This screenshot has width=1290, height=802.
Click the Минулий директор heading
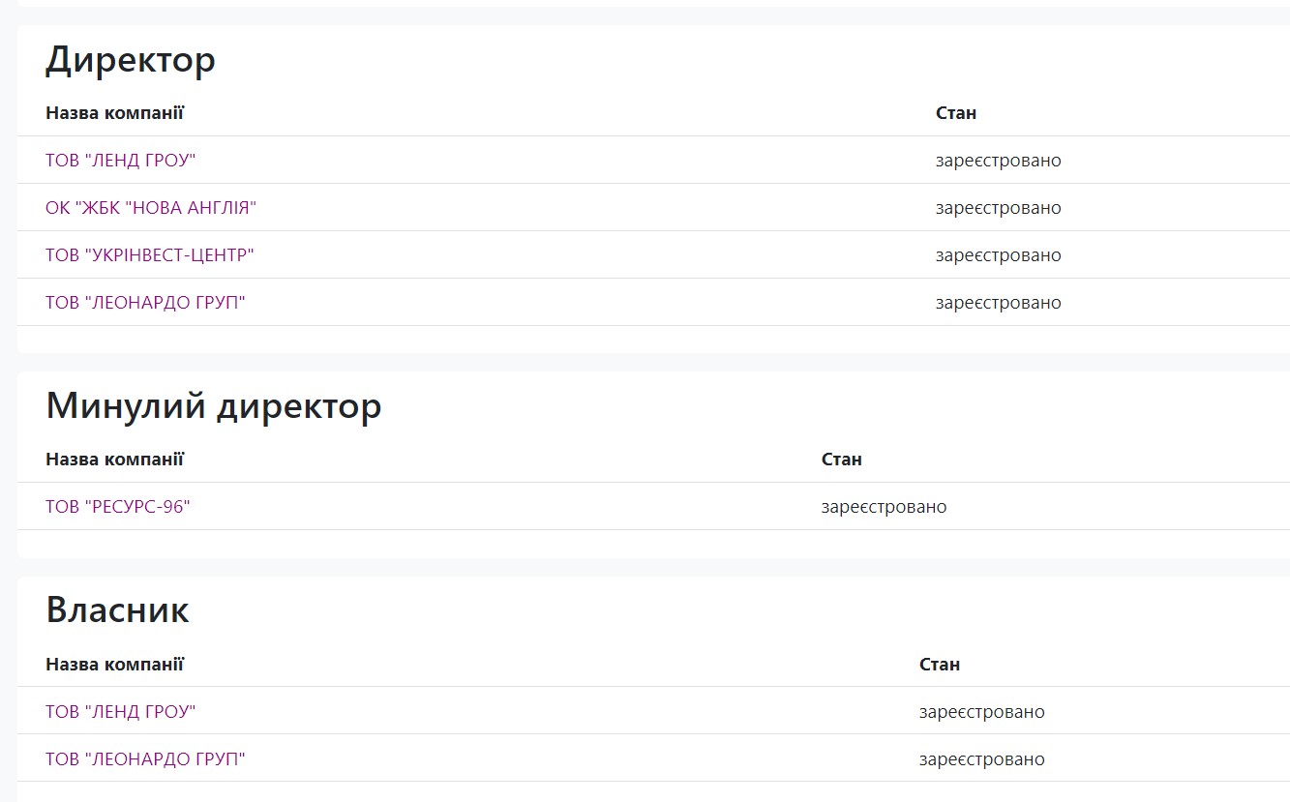click(x=213, y=406)
